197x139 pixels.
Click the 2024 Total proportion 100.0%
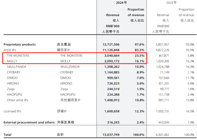pos(139,135)
